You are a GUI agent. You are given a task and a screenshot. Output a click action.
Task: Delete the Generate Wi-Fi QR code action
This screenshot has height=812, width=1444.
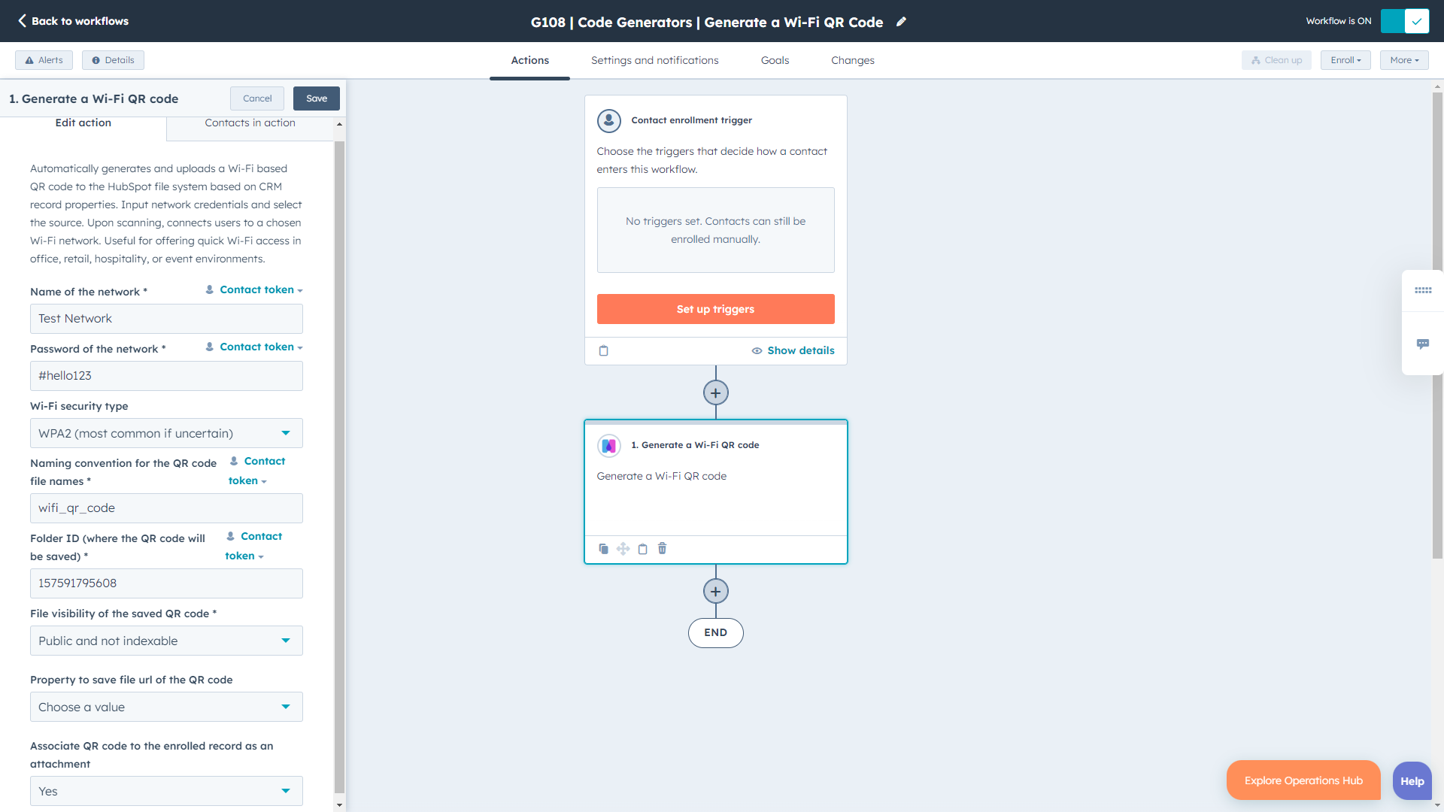(662, 549)
